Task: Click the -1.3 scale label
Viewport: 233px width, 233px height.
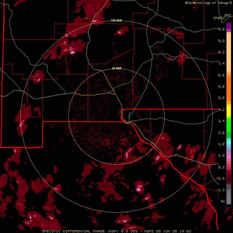Action: click(x=220, y=190)
